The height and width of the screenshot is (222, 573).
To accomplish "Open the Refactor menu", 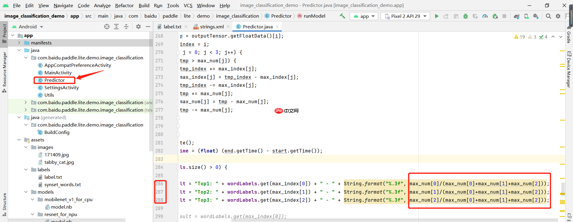I will pos(124,5).
